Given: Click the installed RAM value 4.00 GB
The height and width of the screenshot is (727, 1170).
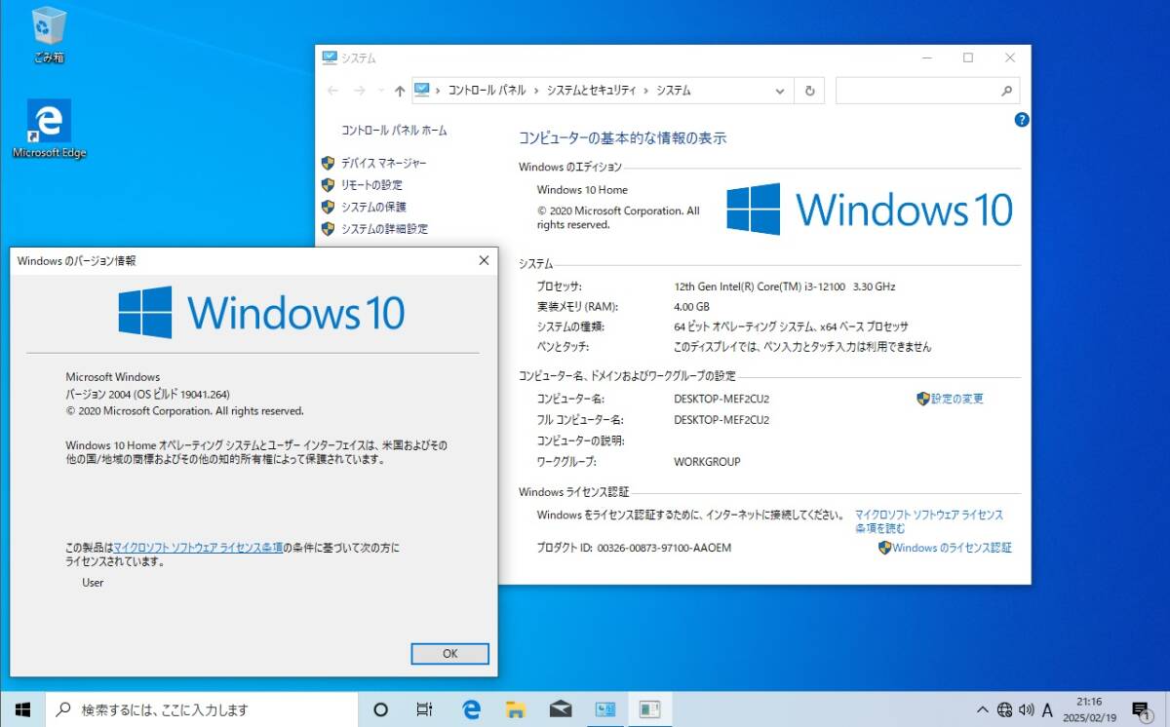Looking at the screenshot, I should 693,306.
